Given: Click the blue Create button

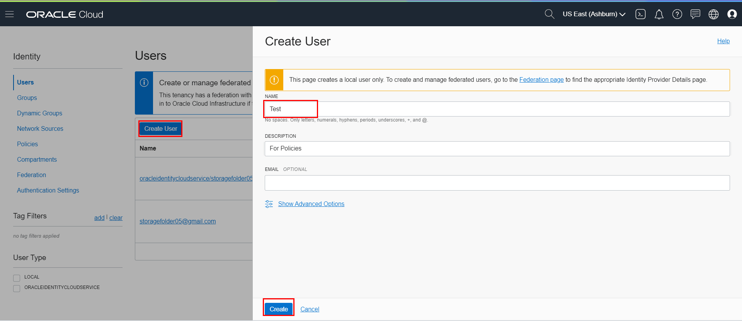Looking at the screenshot, I should (279, 309).
